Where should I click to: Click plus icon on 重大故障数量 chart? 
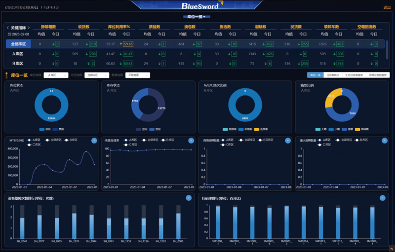pos(384,141)
